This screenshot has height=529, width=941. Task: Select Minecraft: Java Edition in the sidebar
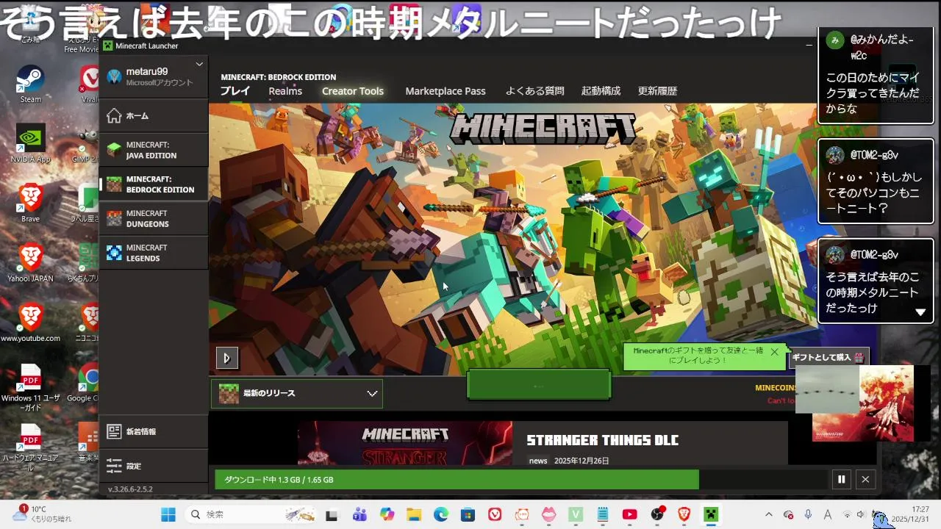click(x=153, y=150)
